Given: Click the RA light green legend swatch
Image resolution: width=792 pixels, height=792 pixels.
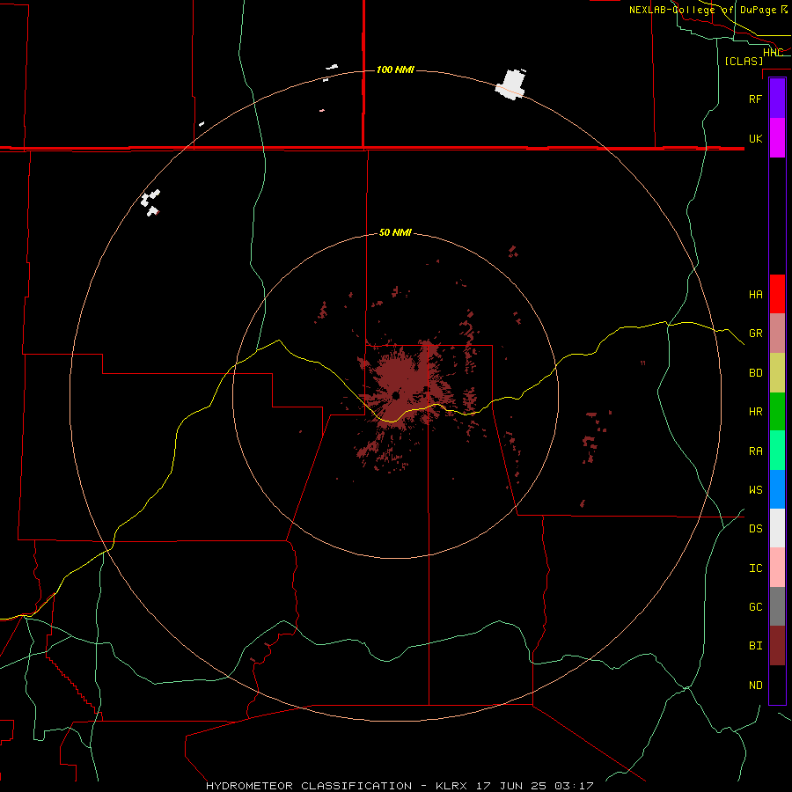Looking at the screenshot, I should [777, 451].
